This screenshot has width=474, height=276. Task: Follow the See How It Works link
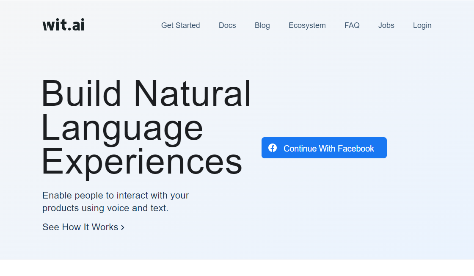(x=80, y=227)
